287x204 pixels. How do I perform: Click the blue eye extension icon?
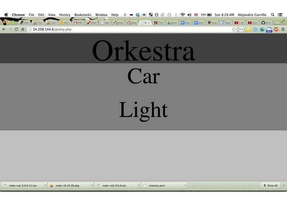click(x=262, y=29)
